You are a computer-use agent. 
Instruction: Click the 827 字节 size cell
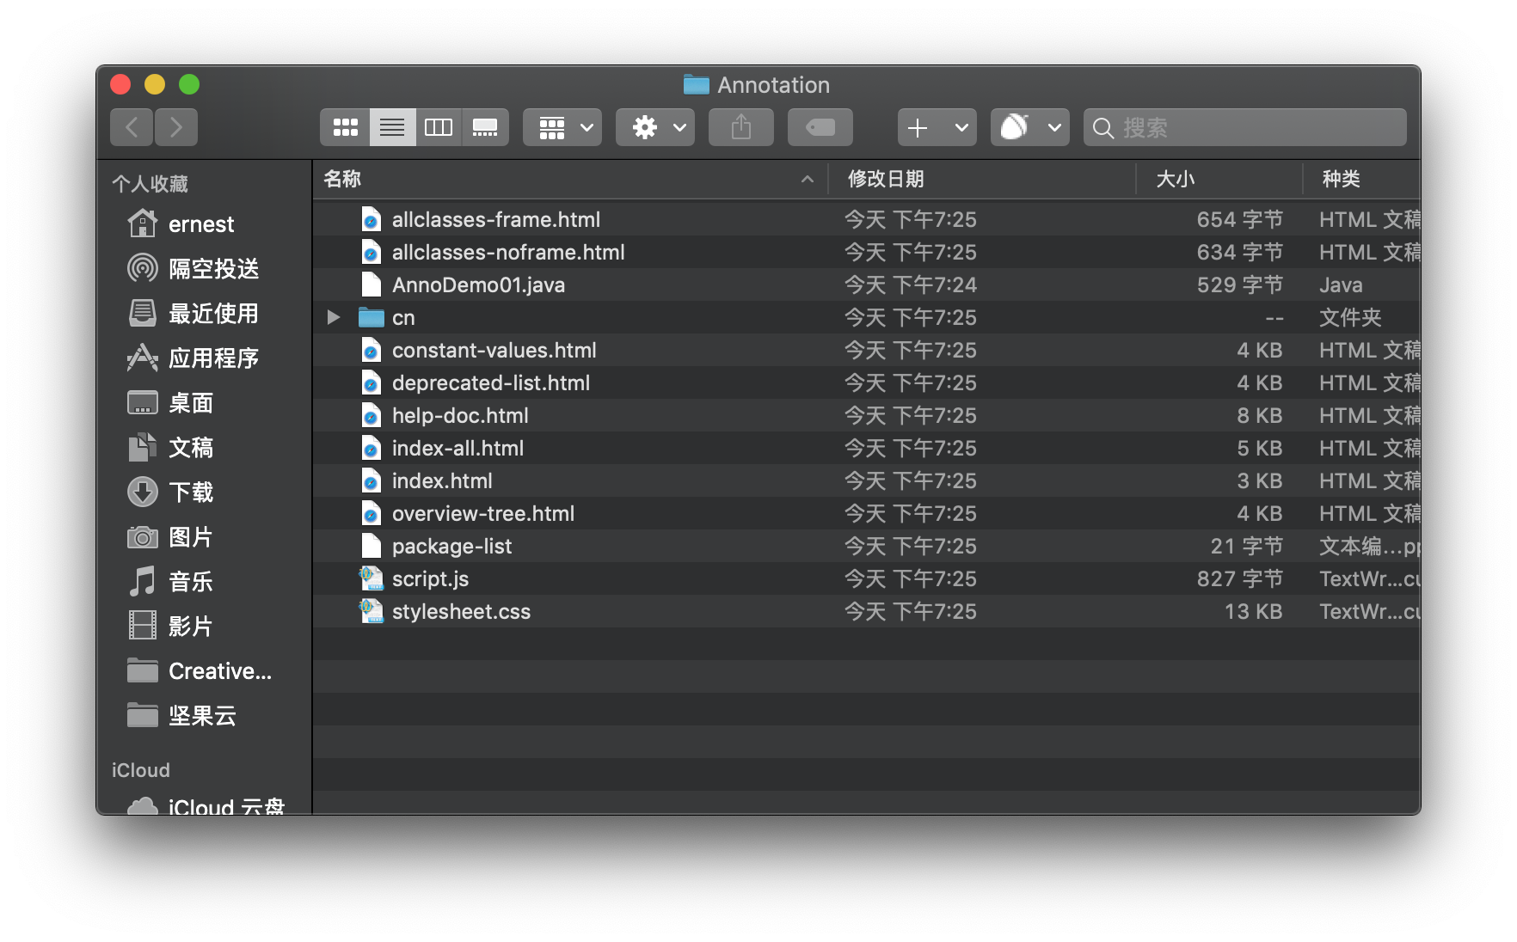pyautogui.click(x=1240, y=579)
